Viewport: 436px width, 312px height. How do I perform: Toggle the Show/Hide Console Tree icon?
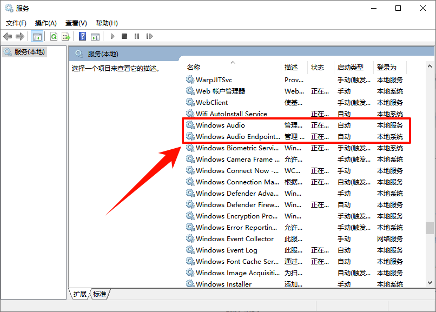37,36
